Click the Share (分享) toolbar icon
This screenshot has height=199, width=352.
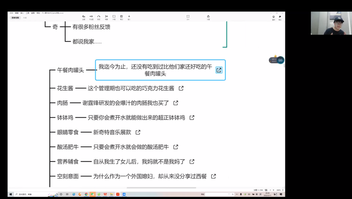(x=208, y=17)
